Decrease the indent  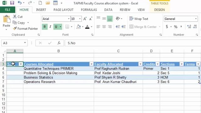pyautogui.click(x=118, y=27)
